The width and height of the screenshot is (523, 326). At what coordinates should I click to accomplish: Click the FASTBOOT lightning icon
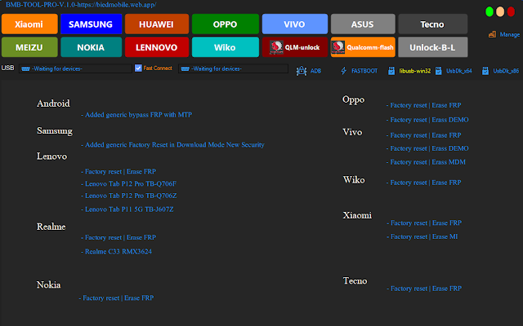click(343, 71)
